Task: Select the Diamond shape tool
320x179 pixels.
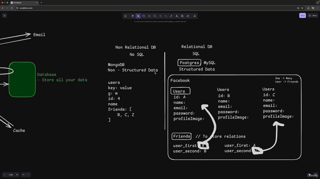Action: (x=149, y=16)
